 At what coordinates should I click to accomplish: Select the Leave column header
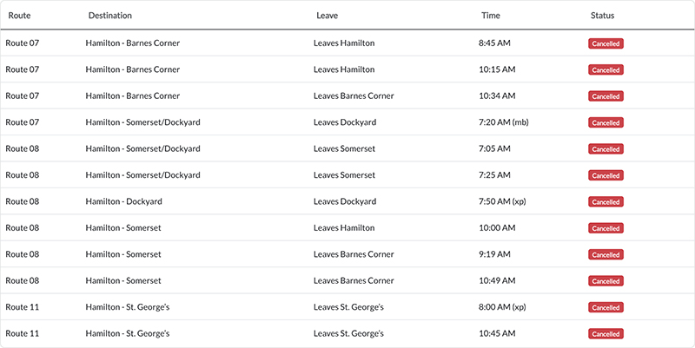coord(328,16)
